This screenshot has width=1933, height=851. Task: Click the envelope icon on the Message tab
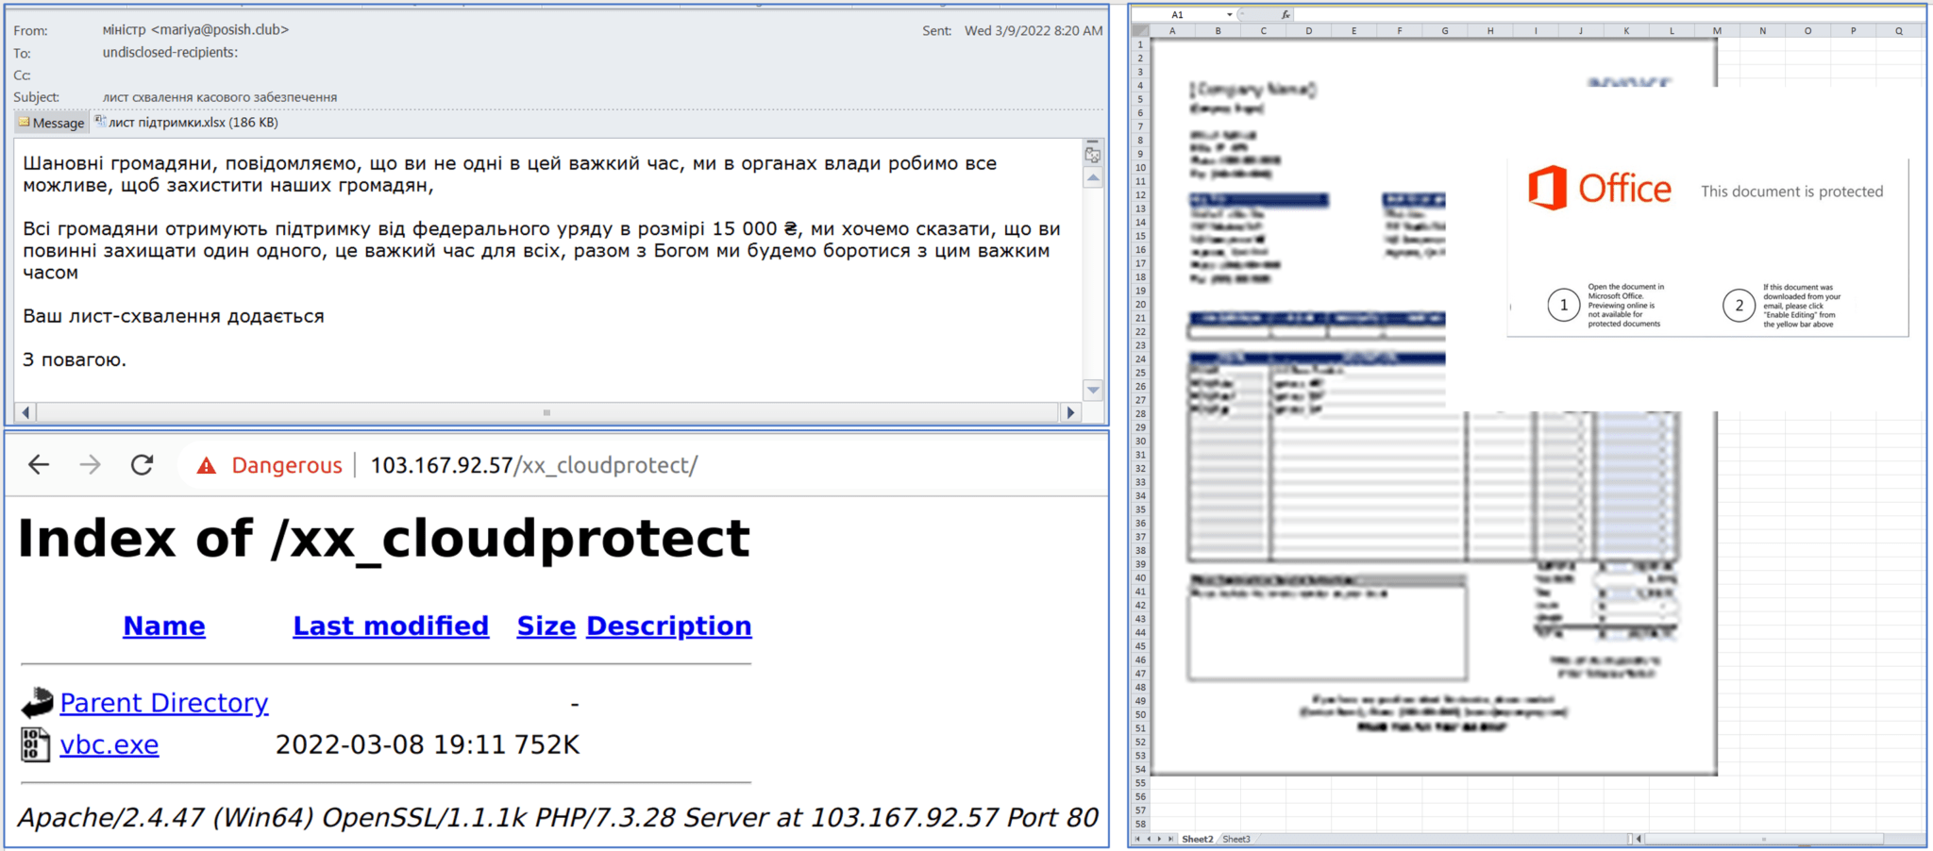pyautogui.click(x=23, y=122)
